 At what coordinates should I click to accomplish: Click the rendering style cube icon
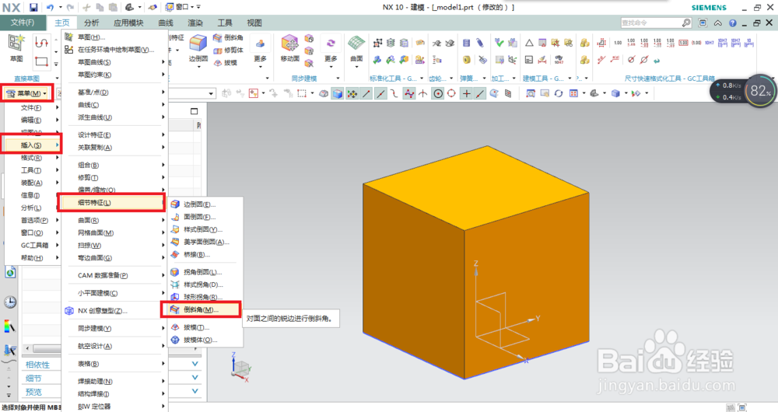click(x=615, y=93)
